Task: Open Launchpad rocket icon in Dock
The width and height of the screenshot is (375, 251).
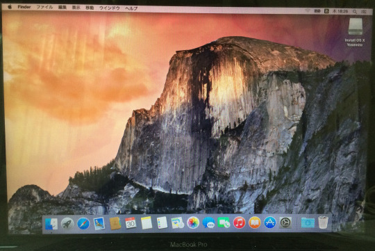Action: (67, 224)
